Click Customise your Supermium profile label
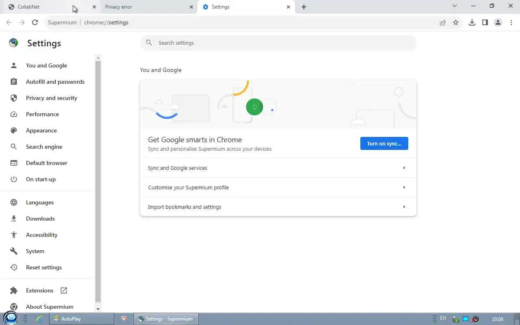 [x=188, y=187]
